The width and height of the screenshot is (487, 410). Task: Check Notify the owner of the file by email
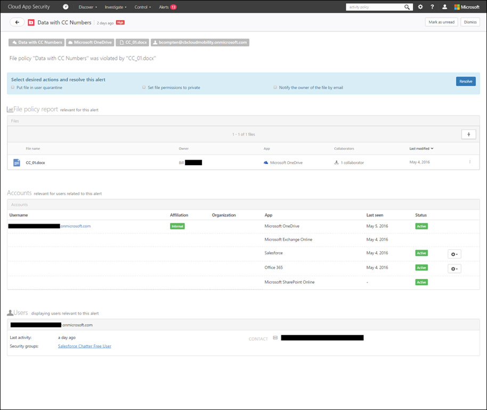click(x=275, y=87)
